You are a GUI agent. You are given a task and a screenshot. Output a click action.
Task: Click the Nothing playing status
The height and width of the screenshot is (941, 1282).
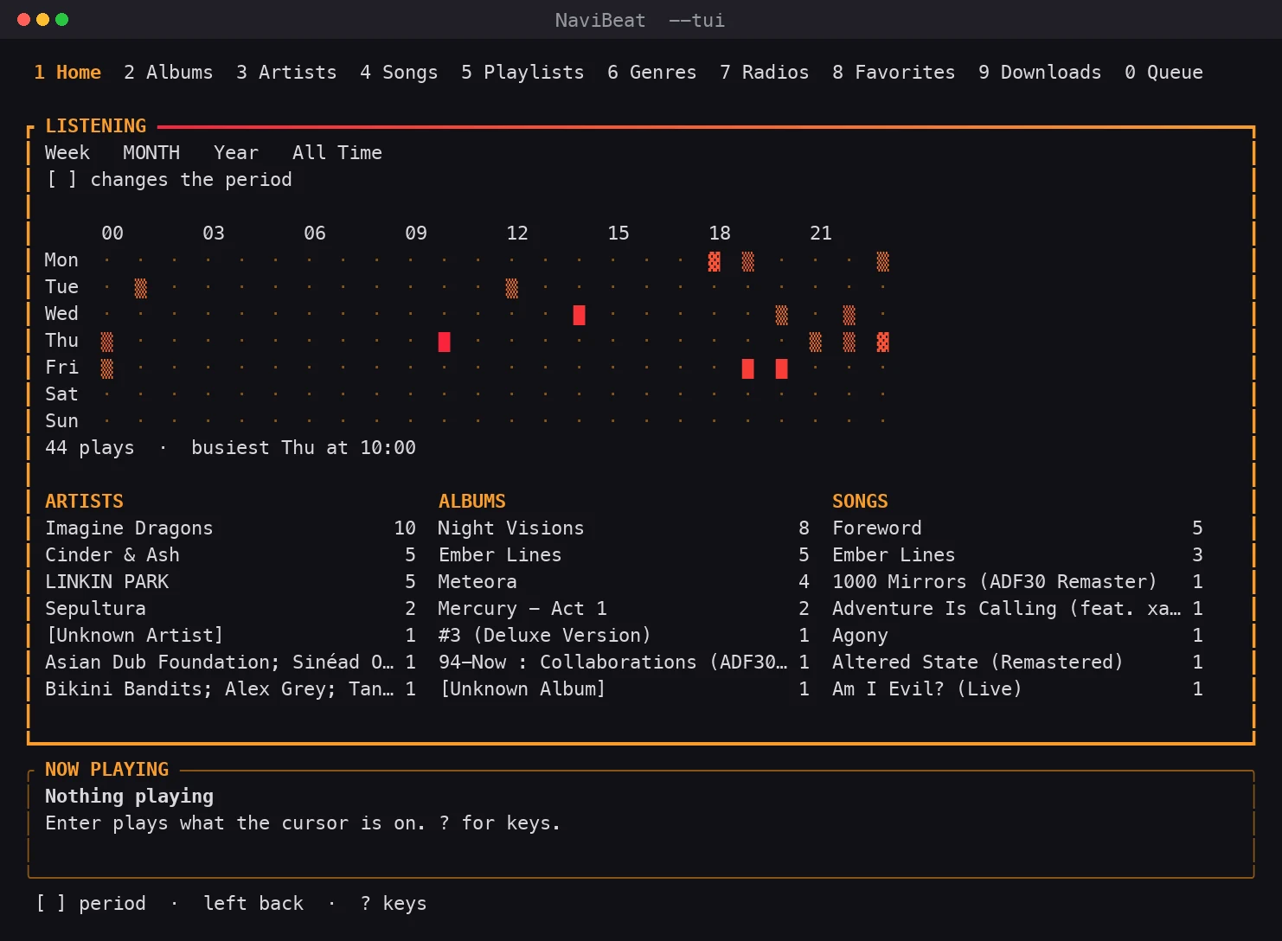pyautogui.click(x=129, y=797)
